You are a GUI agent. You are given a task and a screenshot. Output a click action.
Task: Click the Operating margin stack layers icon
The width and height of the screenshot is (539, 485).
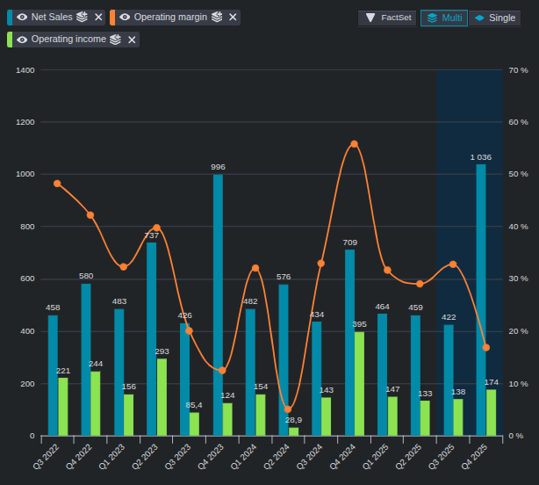click(x=217, y=17)
